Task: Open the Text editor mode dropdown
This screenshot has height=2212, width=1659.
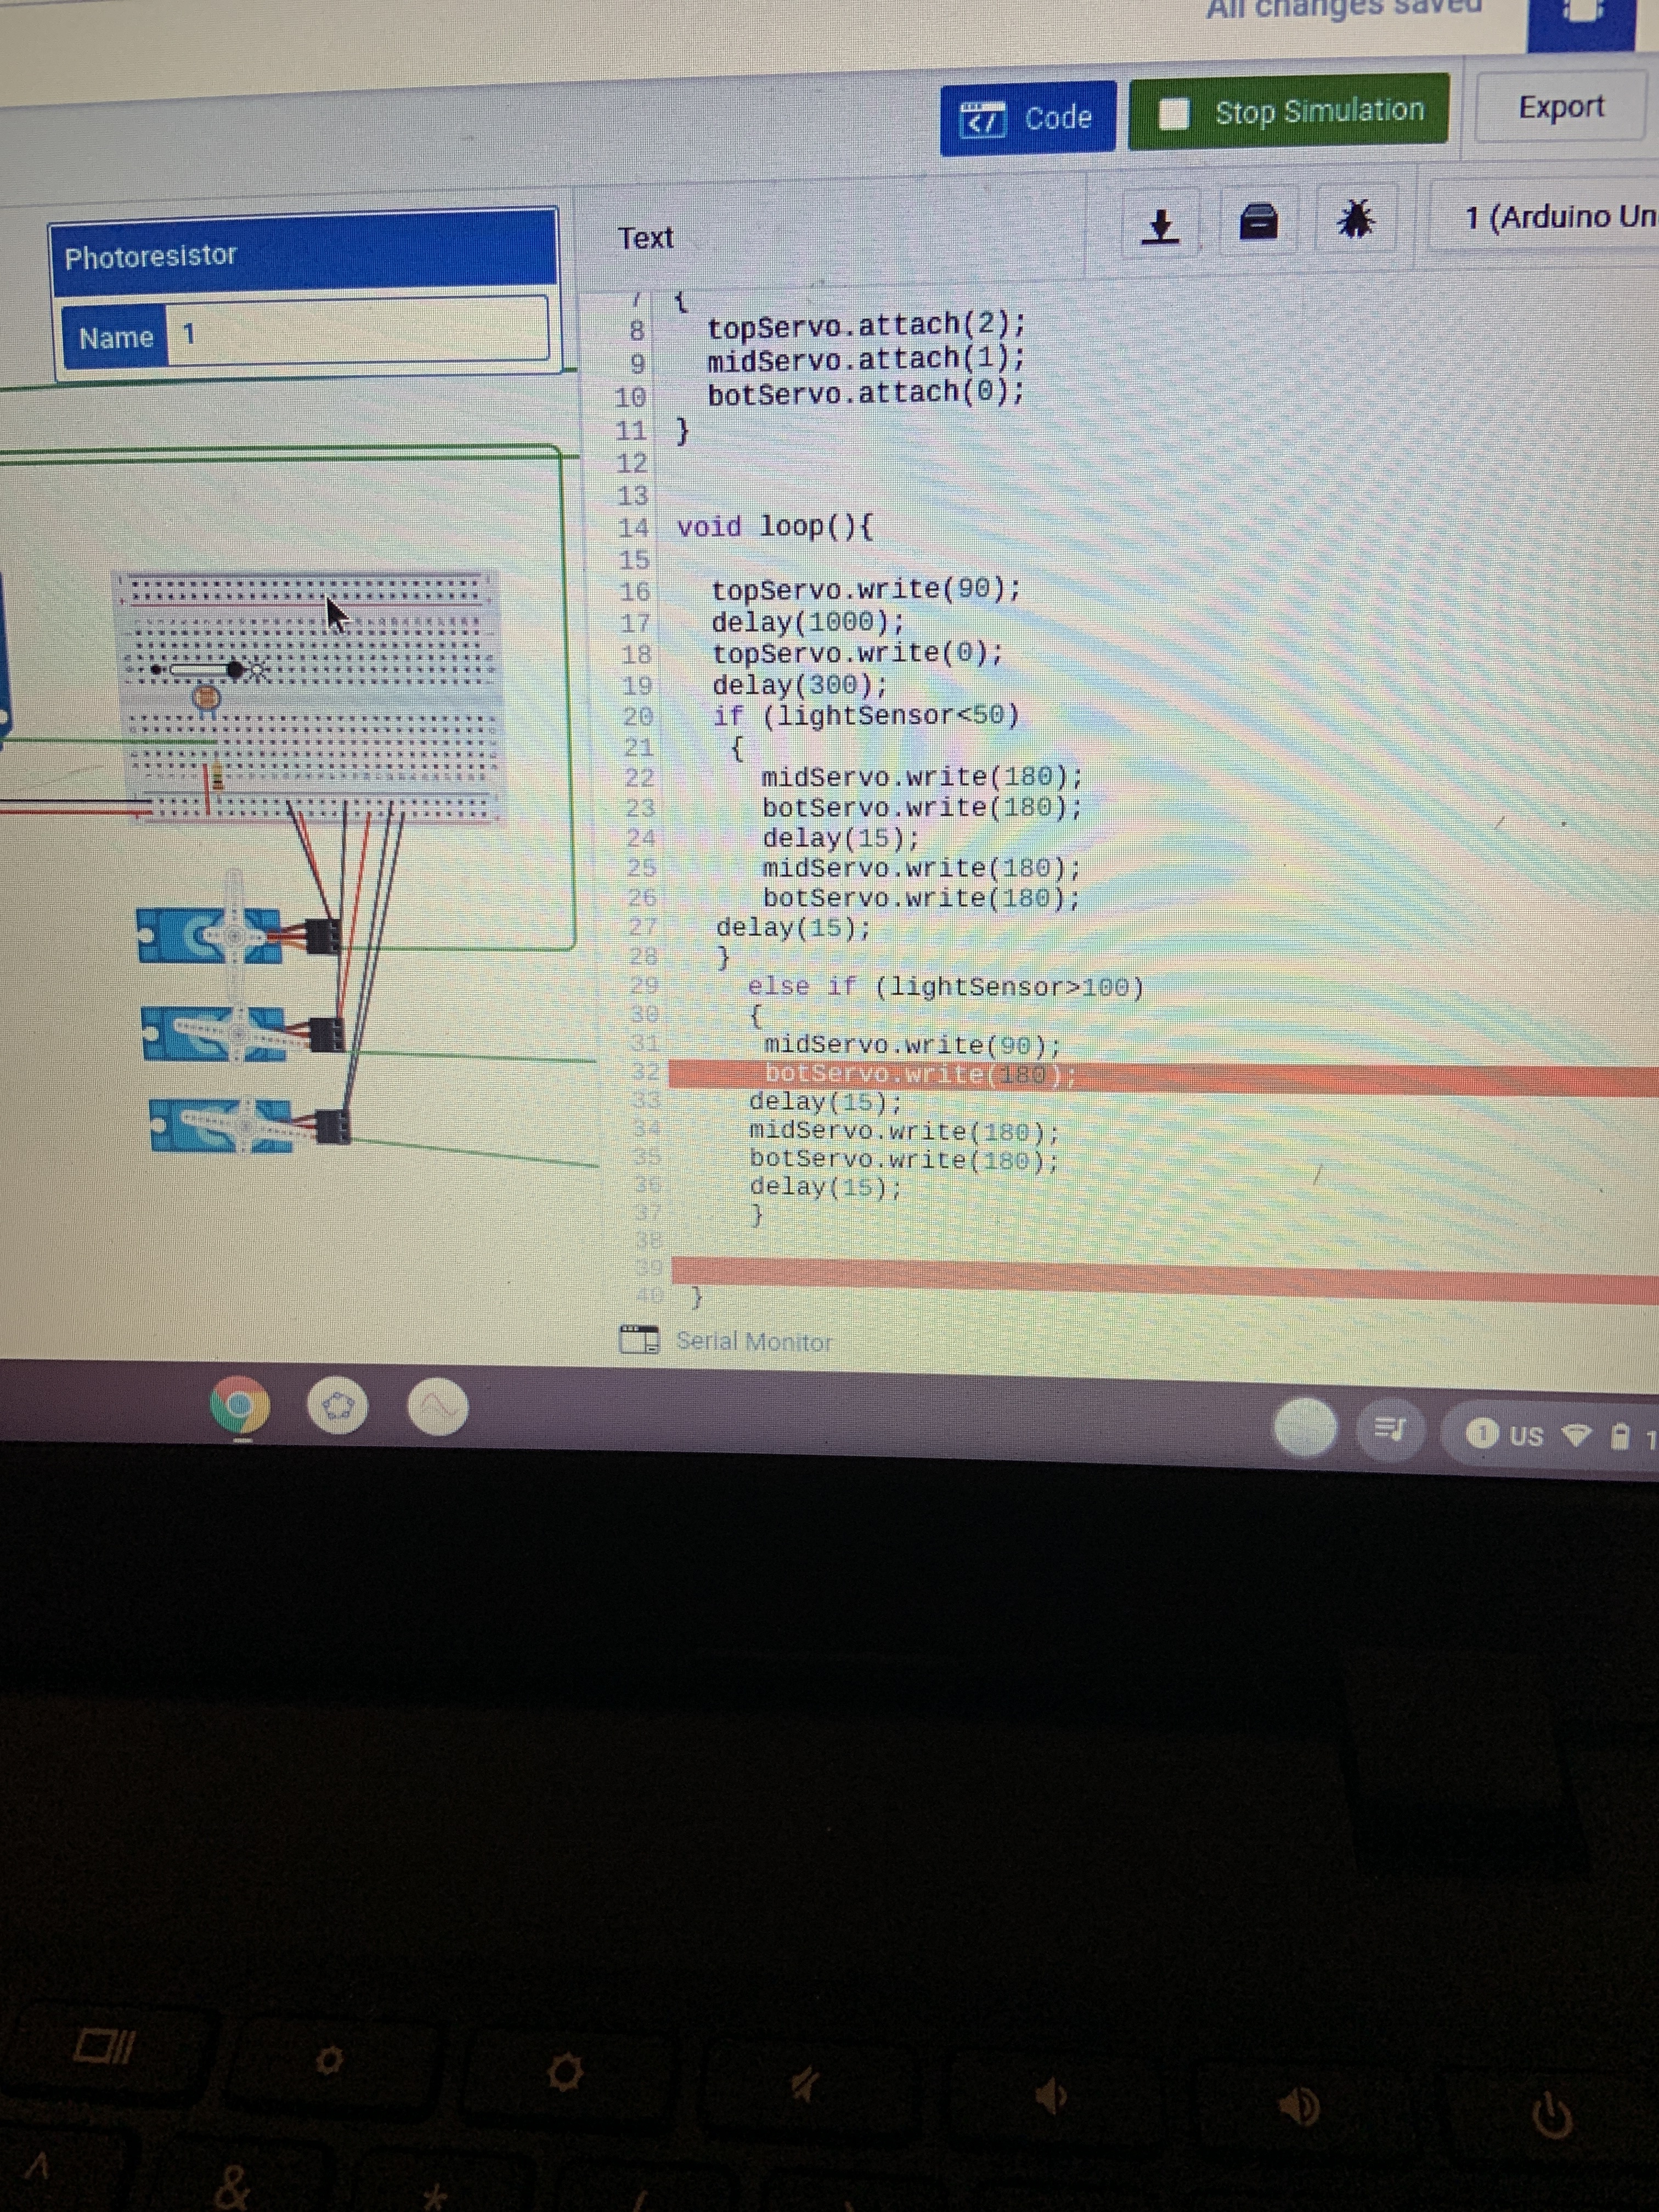Action: tap(645, 238)
